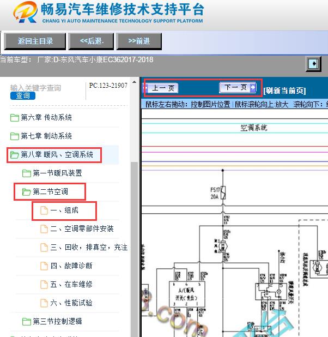Click open-folder icon of 第八章 暖风、空调系统
Viewport: 328px width, 337px height.
point(15,155)
